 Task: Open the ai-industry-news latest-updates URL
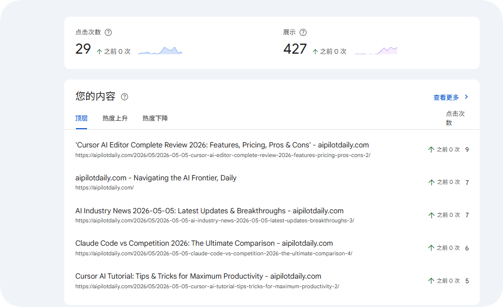(215, 220)
